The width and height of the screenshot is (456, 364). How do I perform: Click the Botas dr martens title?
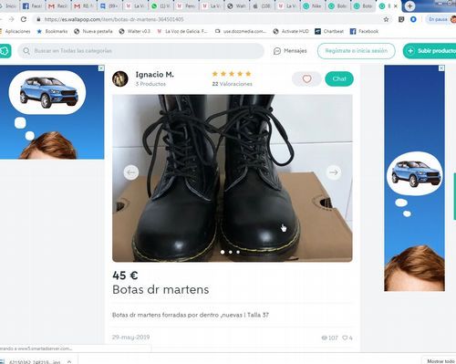point(161,290)
